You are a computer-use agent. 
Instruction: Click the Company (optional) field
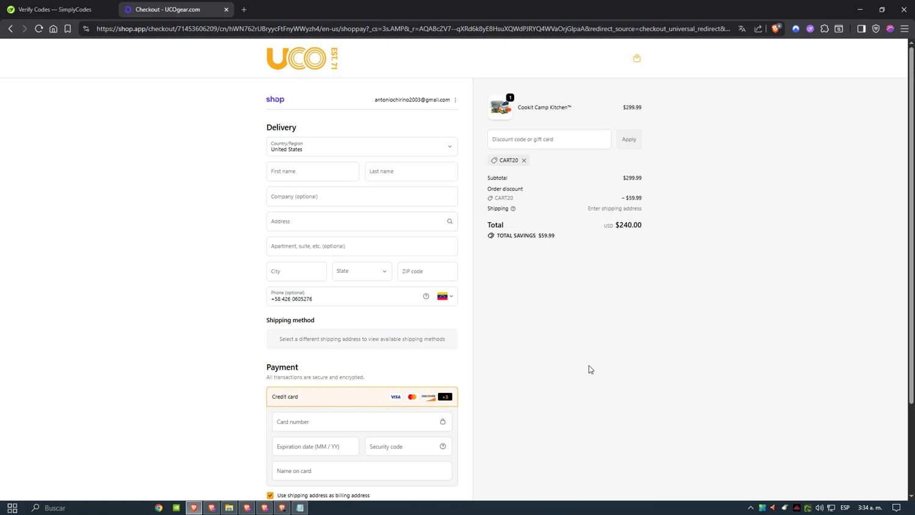[x=362, y=196]
